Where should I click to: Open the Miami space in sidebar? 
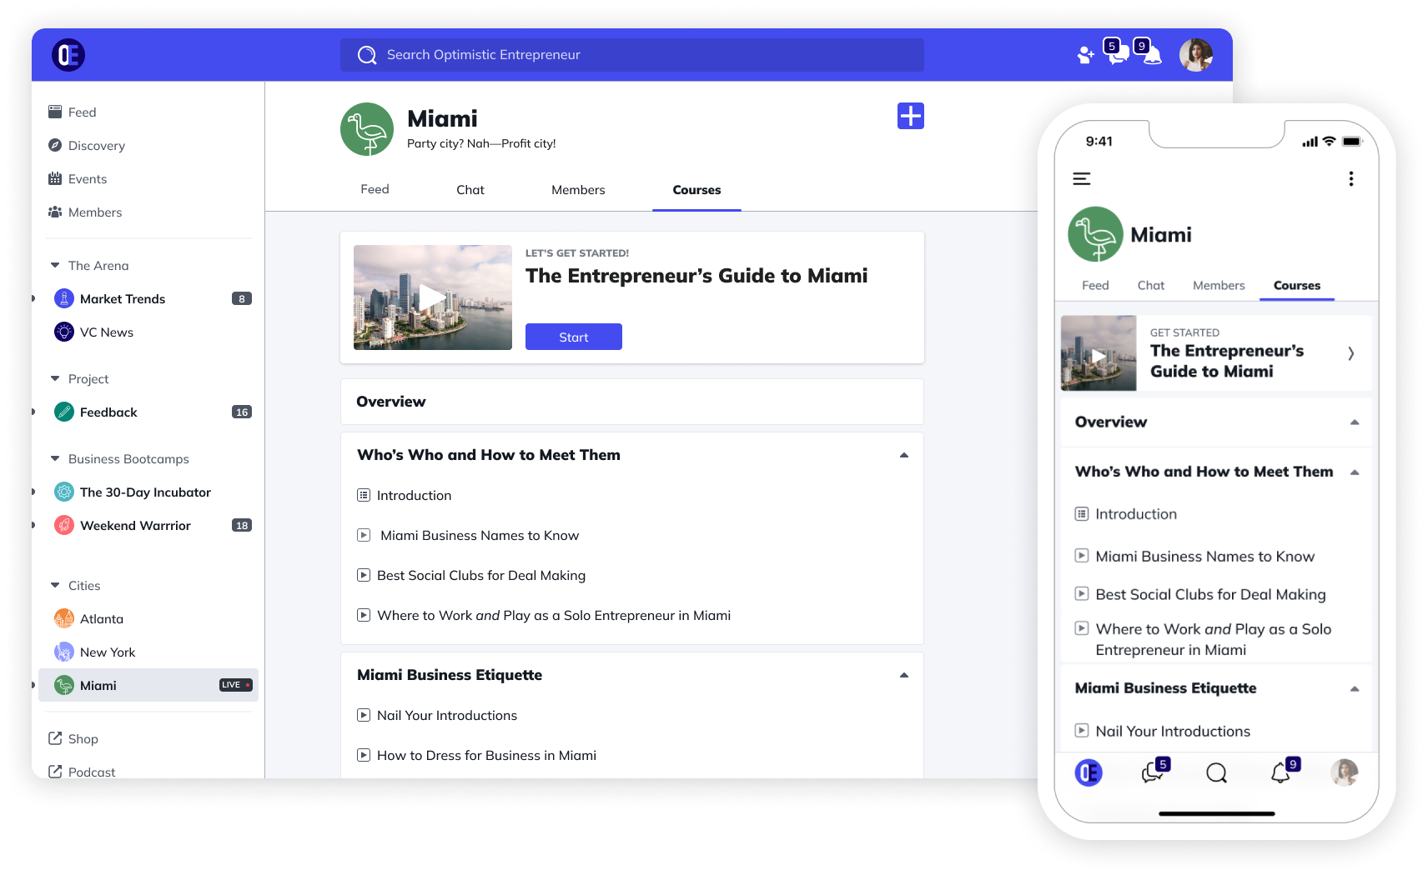coord(148,685)
